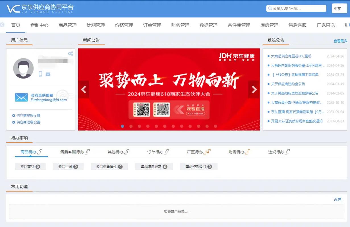The height and width of the screenshot is (227, 350).
Task: Click the 供应商资质设置 link
Action: click(x=28, y=115)
